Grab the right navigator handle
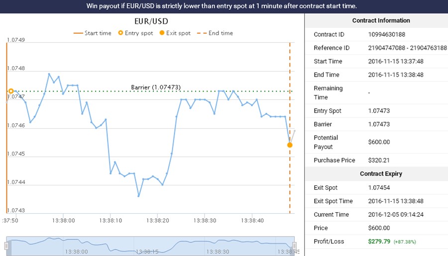448x256 pixels. 294,246
